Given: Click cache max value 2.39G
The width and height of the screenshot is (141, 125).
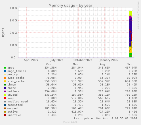Looking at the screenshot, I should [x=133, y=88].
